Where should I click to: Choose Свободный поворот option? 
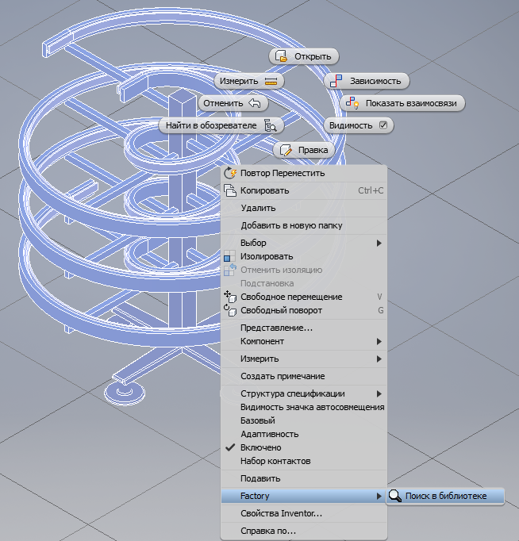pos(304,310)
